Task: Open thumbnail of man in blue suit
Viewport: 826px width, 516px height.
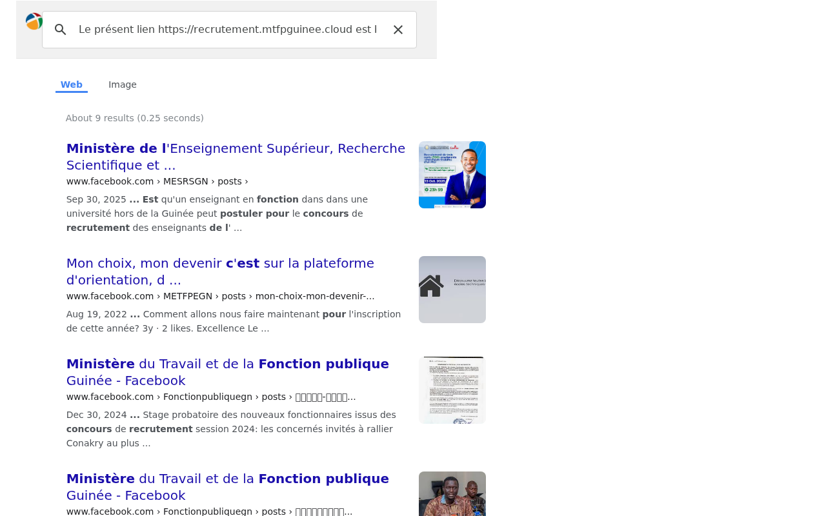Action: click(x=452, y=175)
